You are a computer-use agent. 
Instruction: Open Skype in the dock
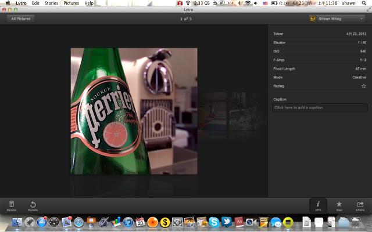coord(214,222)
